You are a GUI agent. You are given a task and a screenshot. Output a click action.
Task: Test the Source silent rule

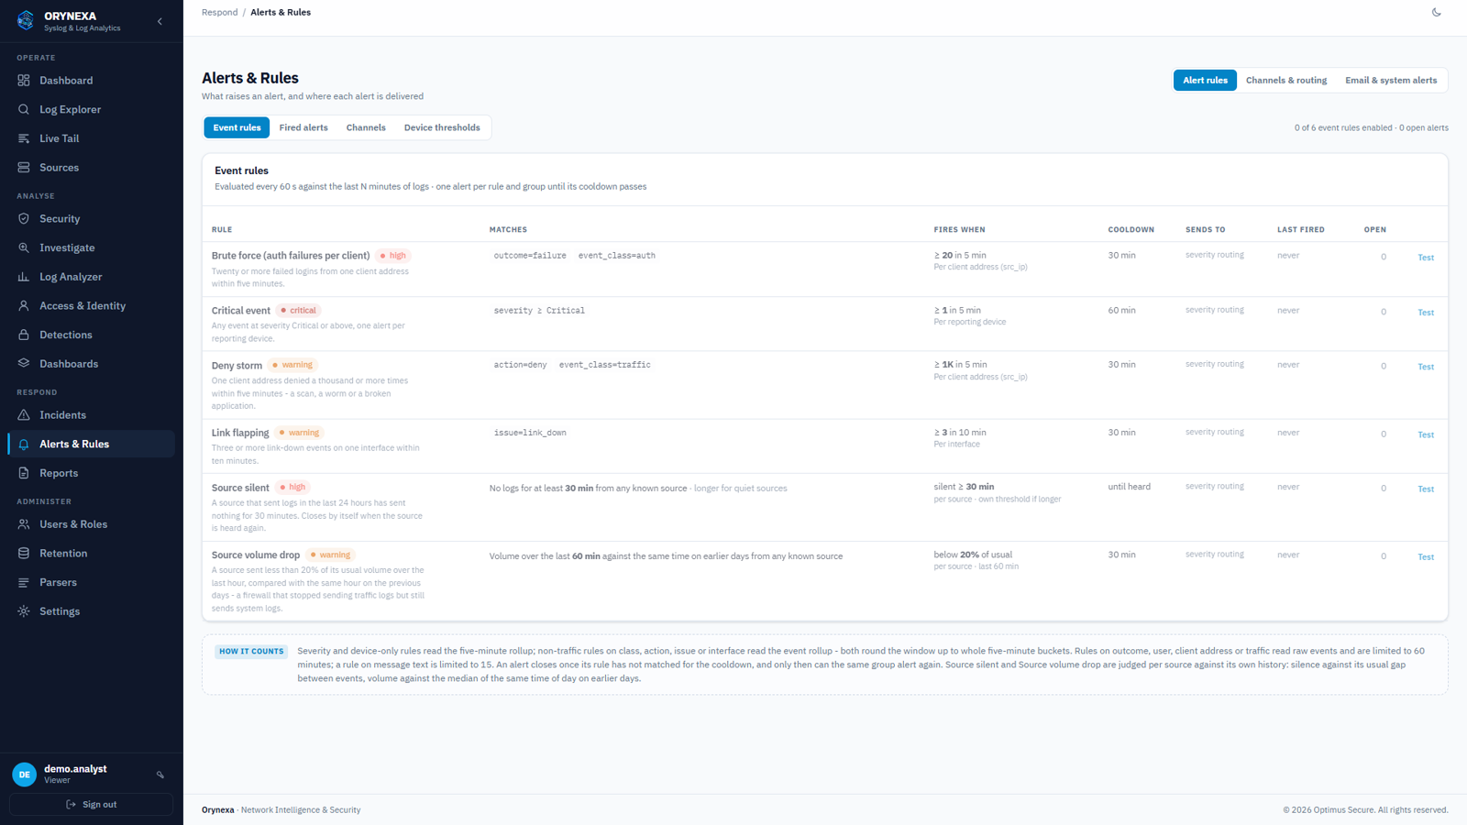[1426, 489]
